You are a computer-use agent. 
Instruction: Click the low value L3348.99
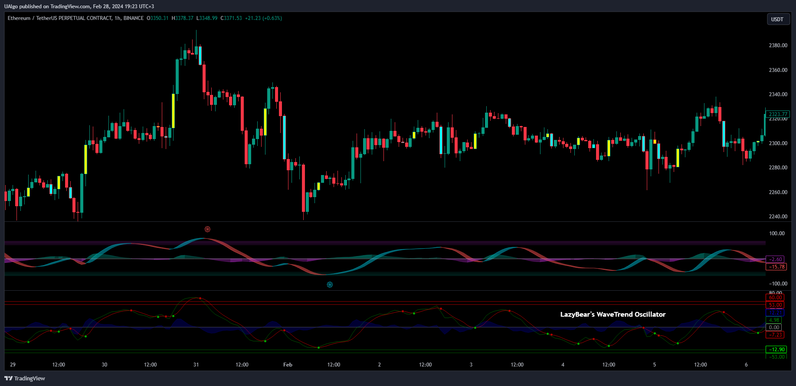coord(207,18)
